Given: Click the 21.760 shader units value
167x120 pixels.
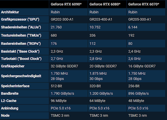Looking at the screenshot, I should point(57,27).
